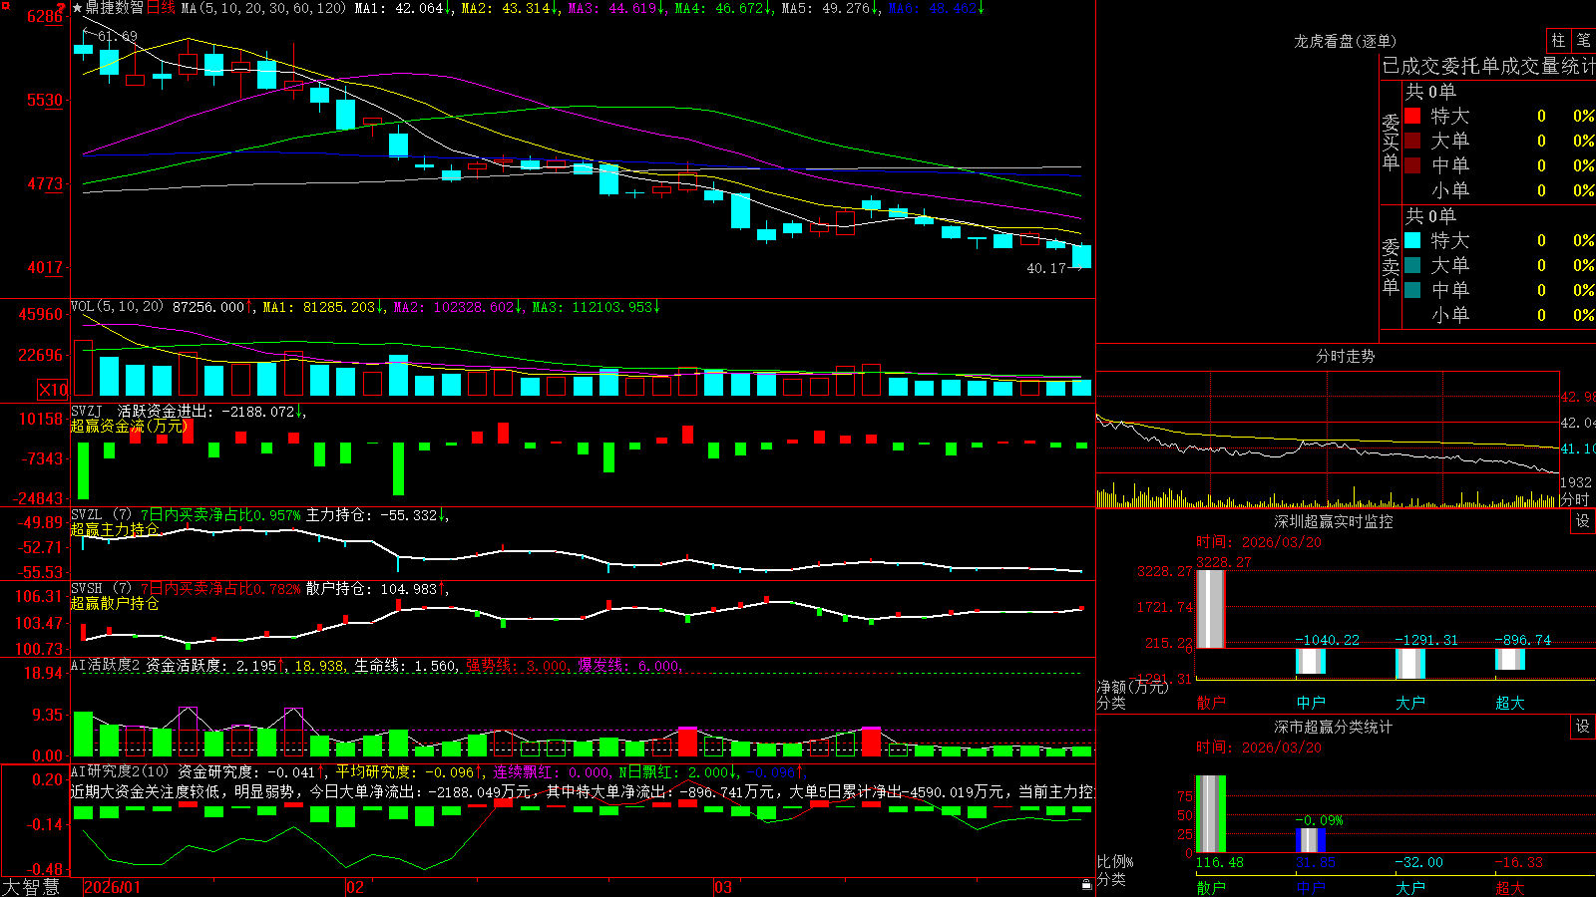
Task: Click the 61.69 high price annotation
Action: pos(117,36)
